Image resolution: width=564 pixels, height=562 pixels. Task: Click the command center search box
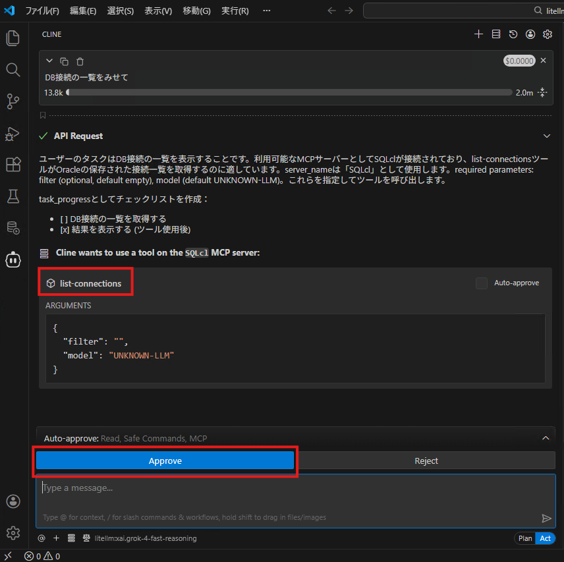point(463,11)
